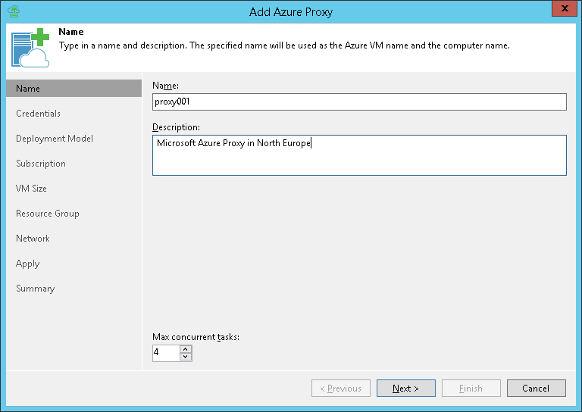Go to the Credentials step
This screenshot has width=582, height=412.
38,114
